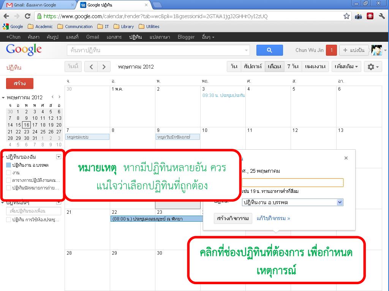Image resolution: width=389 pixels, height=291 pixels.
Task: Open แก้ไขกิจกรรม » link
Action: (x=273, y=218)
